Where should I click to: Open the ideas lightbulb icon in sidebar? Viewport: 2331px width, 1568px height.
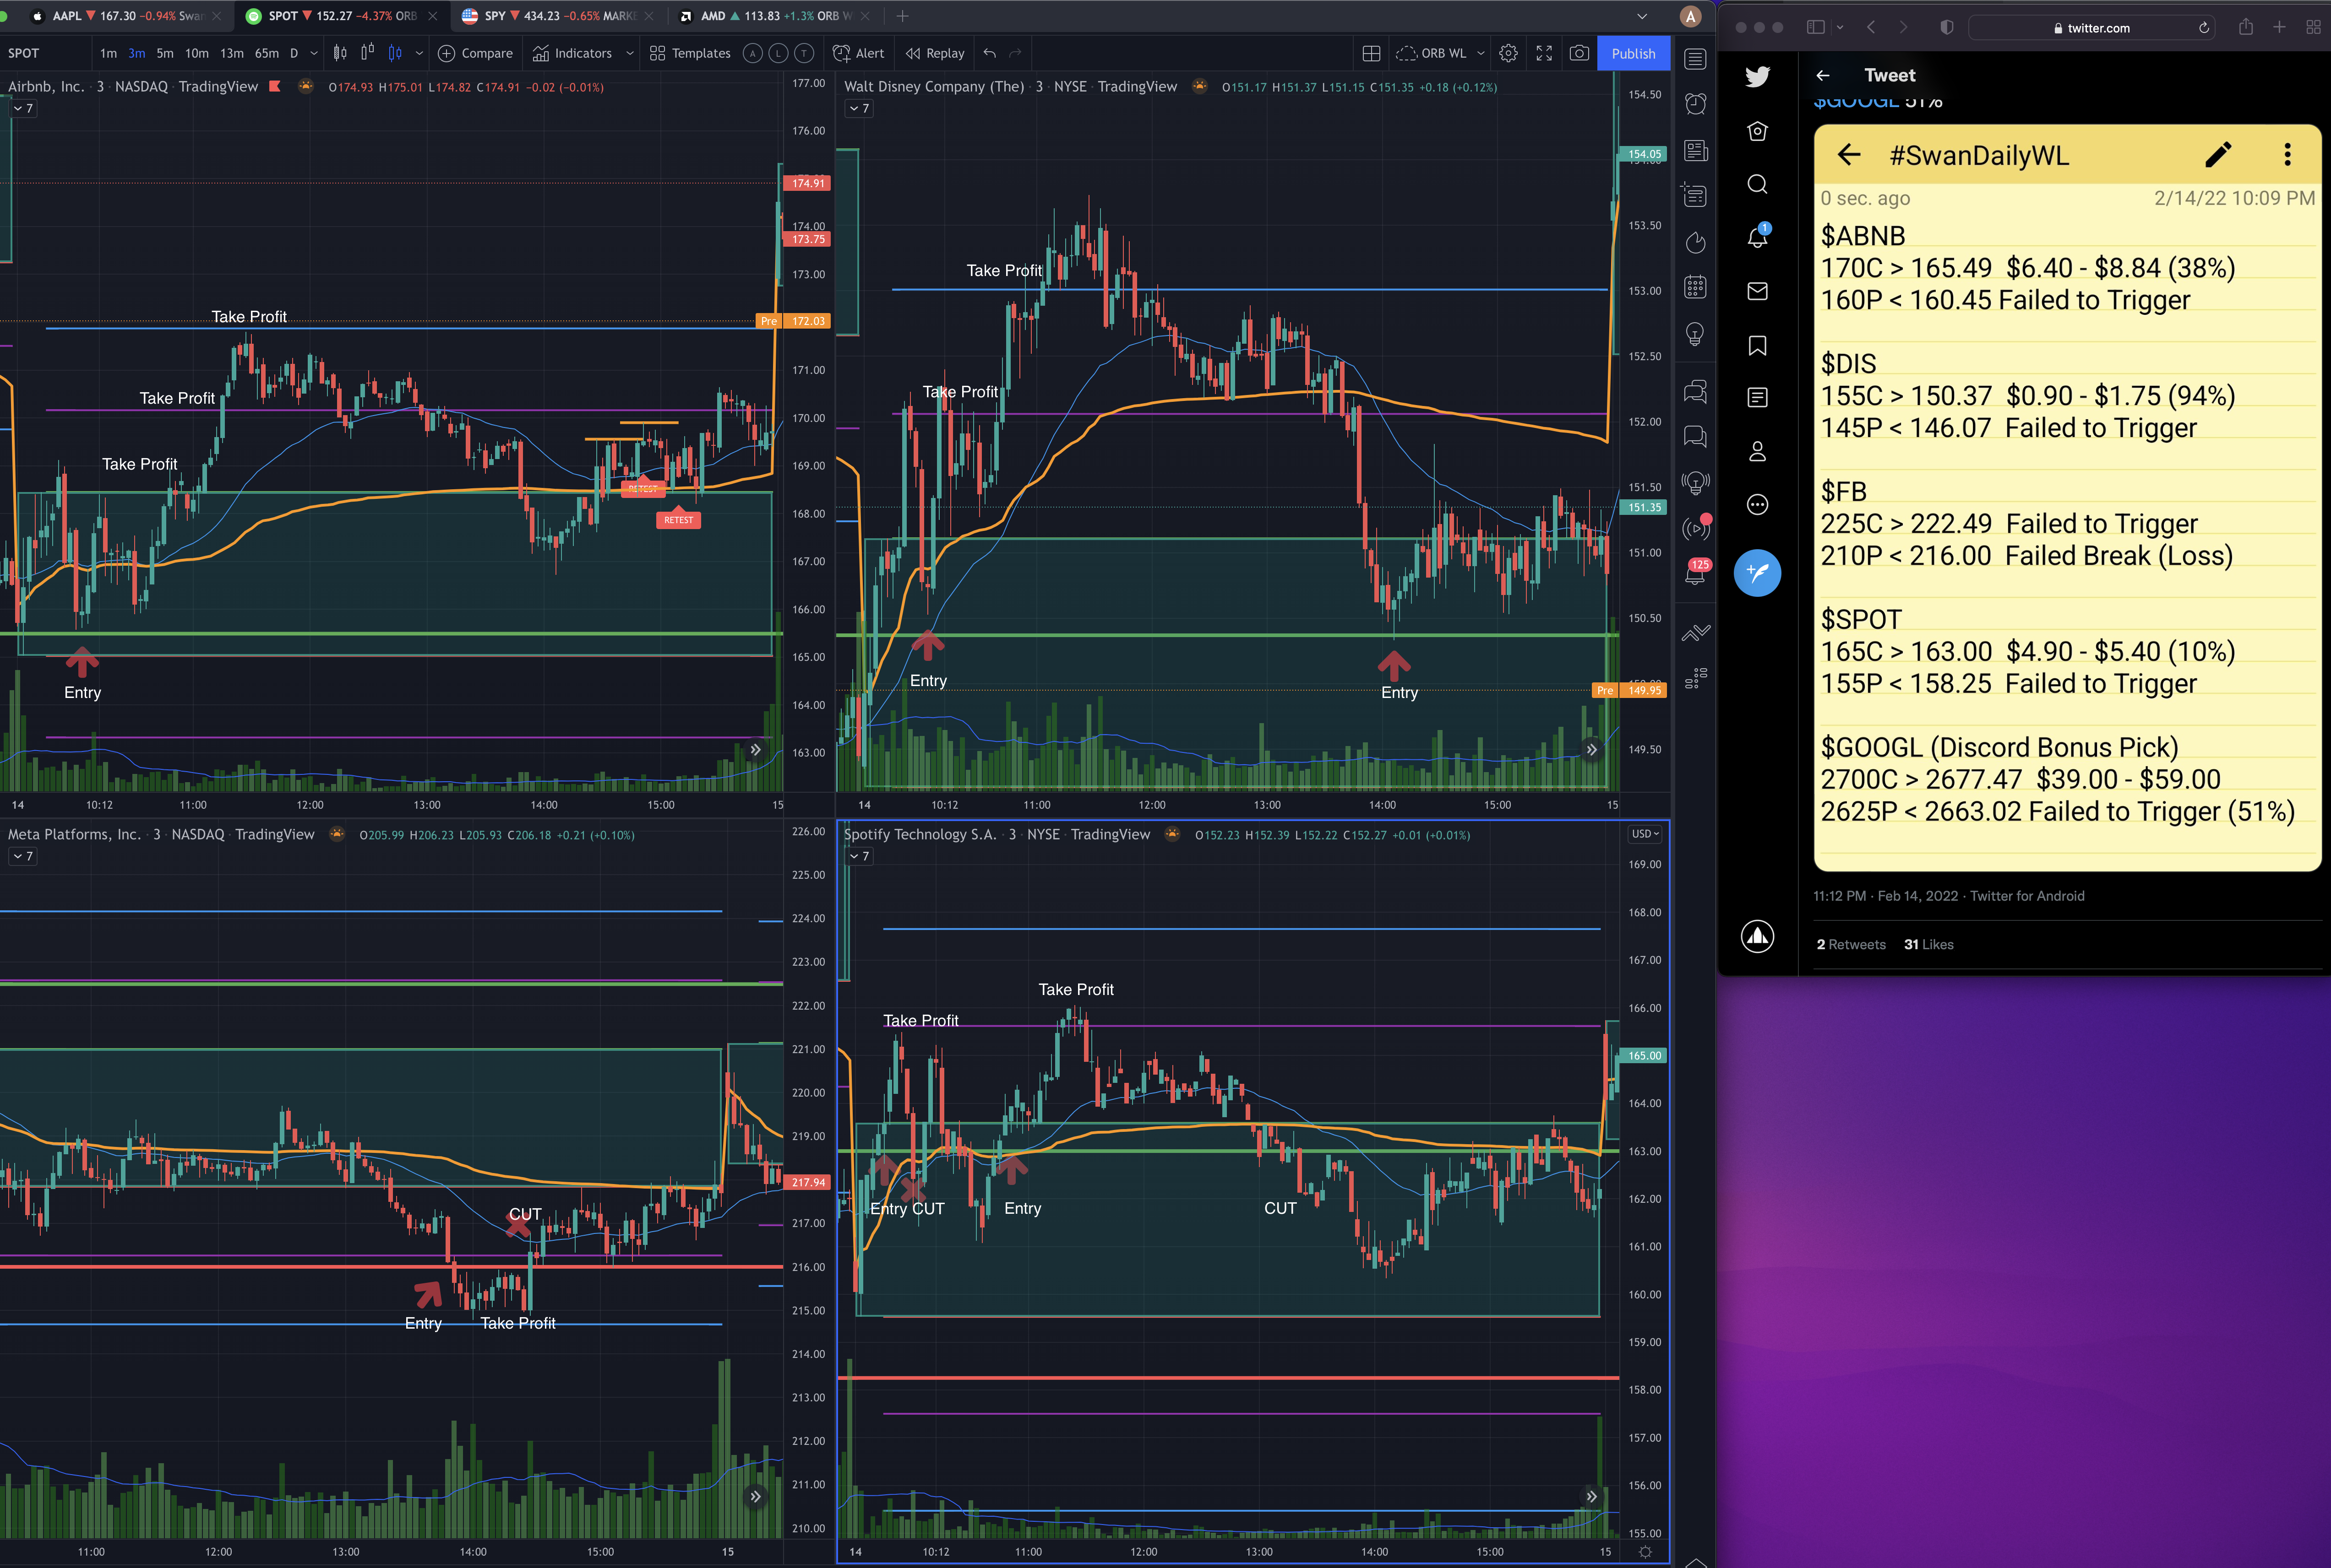tap(1695, 334)
